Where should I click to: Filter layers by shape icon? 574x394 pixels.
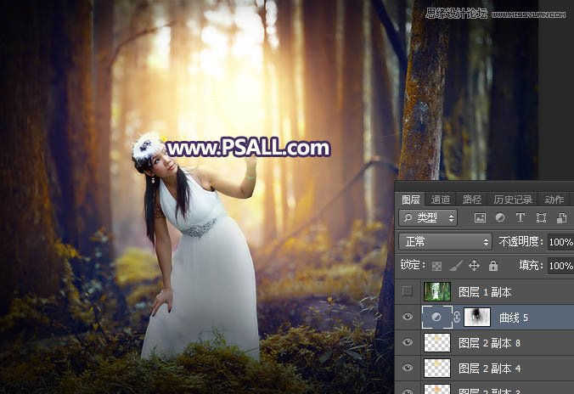coord(541,218)
